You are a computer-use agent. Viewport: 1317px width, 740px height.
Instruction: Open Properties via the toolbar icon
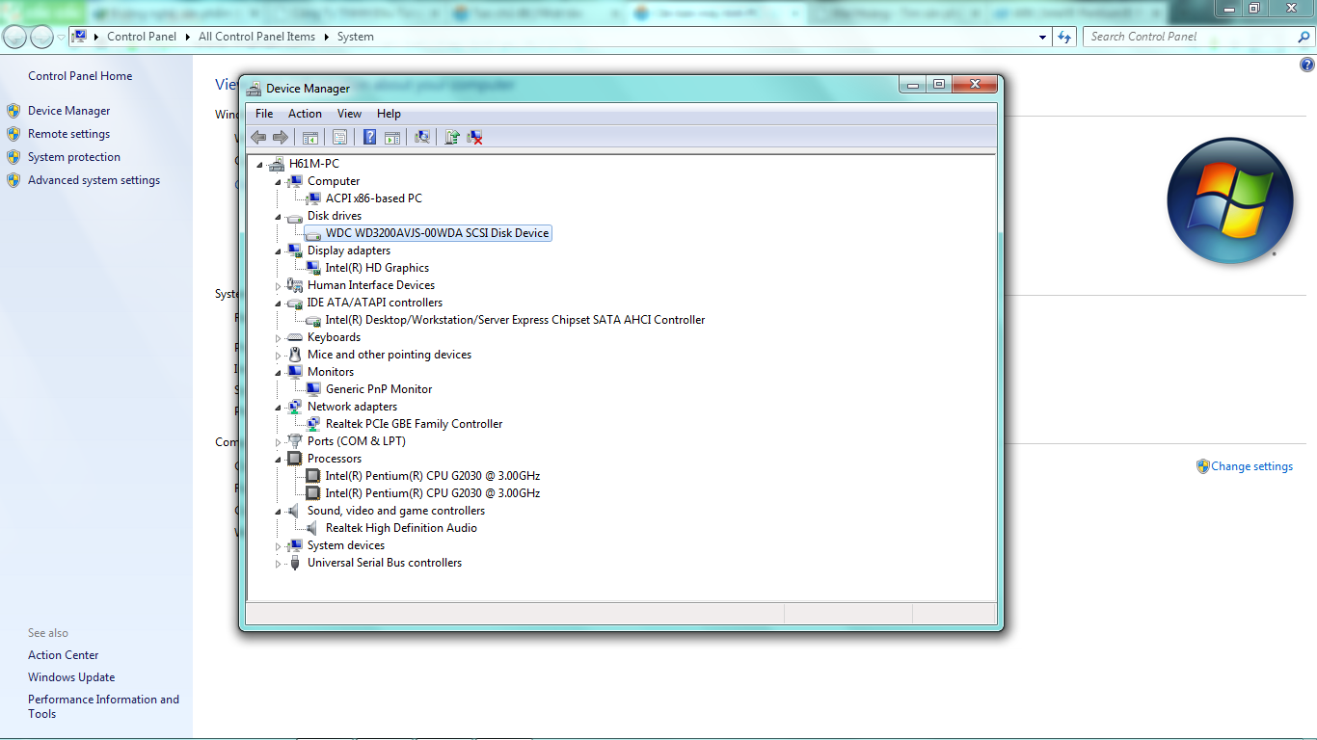(x=339, y=137)
